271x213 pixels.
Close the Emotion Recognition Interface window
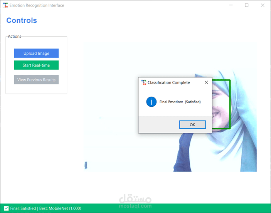pyautogui.click(x=263, y=5)
